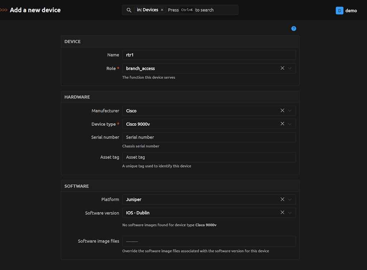This screenshot has height=270, width=367.
Task: Click the search magnifying glass icon
Action: [x=129, y=10]
